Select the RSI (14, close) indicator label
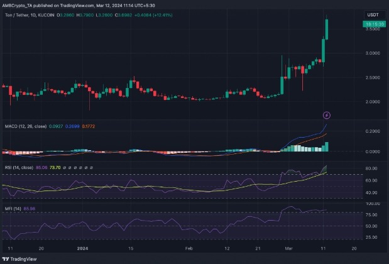This screenshot has height=264, width=389. click(x=17, y=167)
